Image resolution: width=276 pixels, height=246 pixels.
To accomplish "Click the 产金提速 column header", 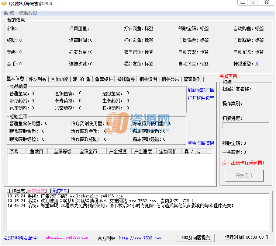I will (x=119, y=151).
